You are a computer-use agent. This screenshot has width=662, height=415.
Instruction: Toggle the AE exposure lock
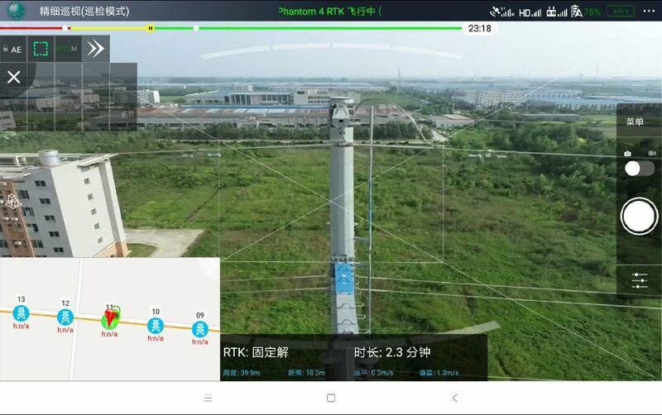pos(12,50)
